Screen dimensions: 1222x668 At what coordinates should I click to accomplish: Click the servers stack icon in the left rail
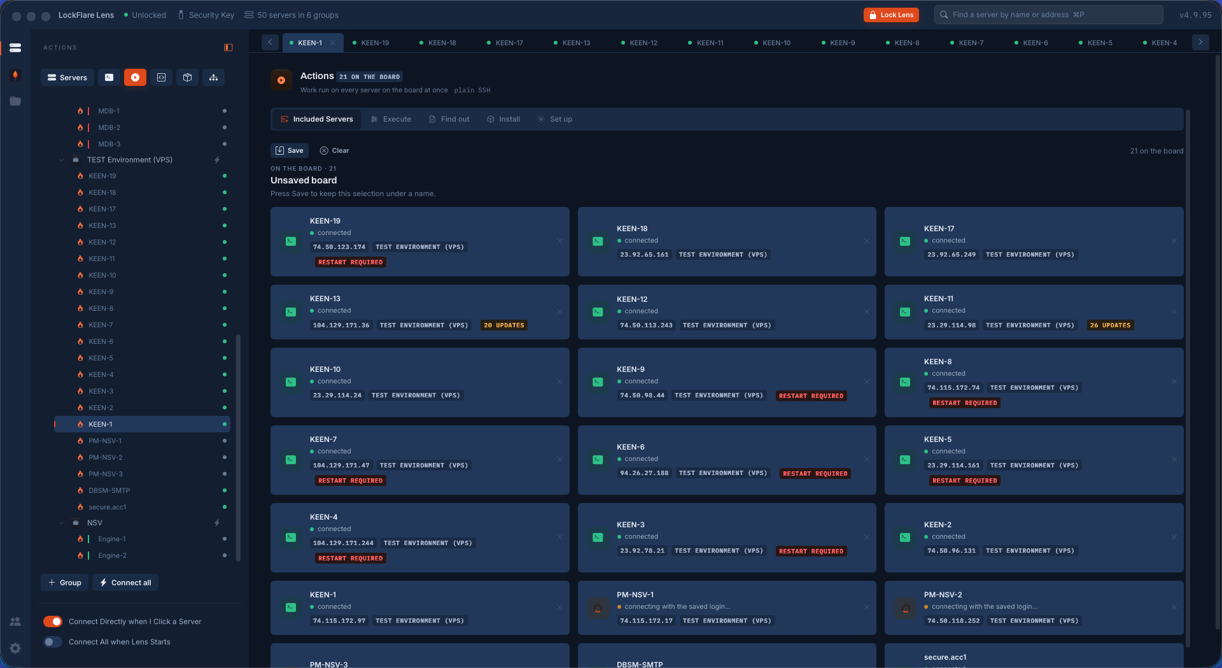(15, 48)
